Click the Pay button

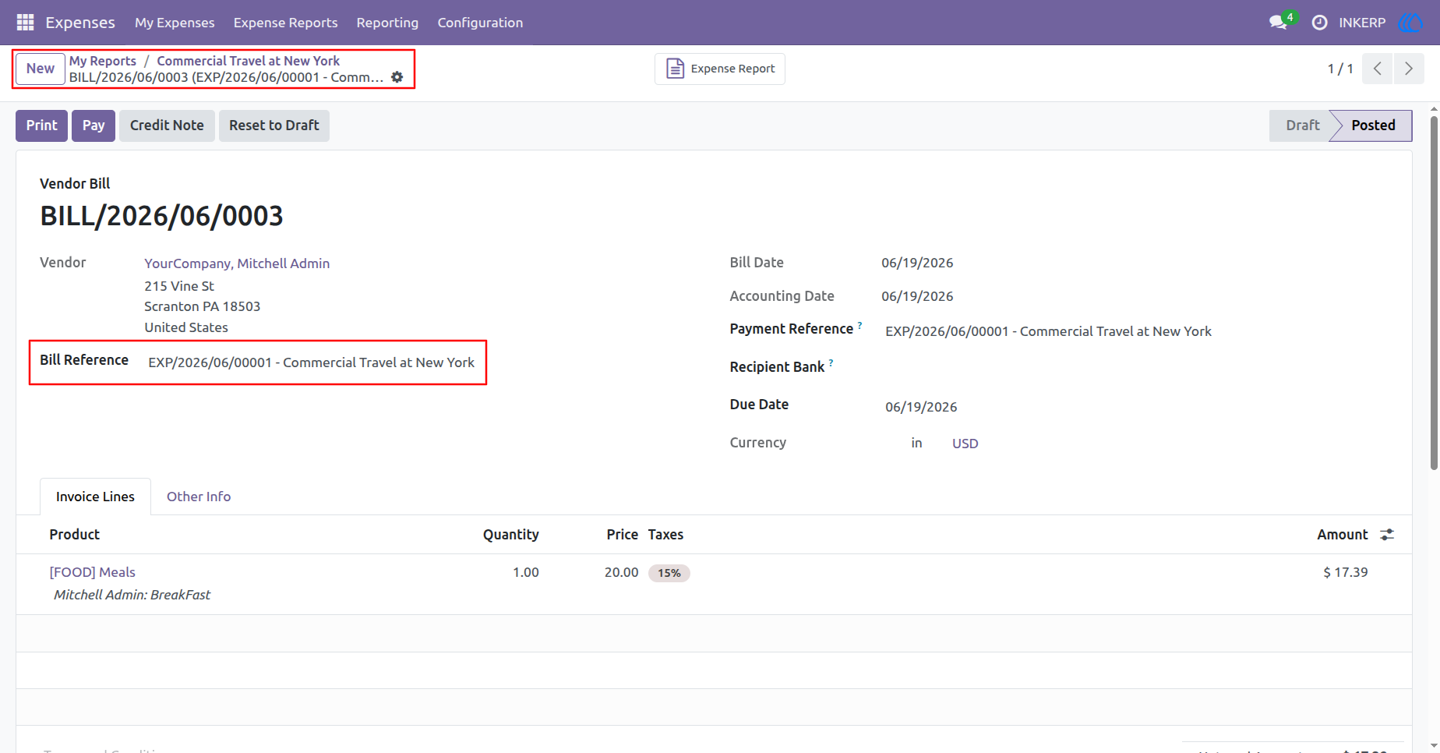[94, 125]
